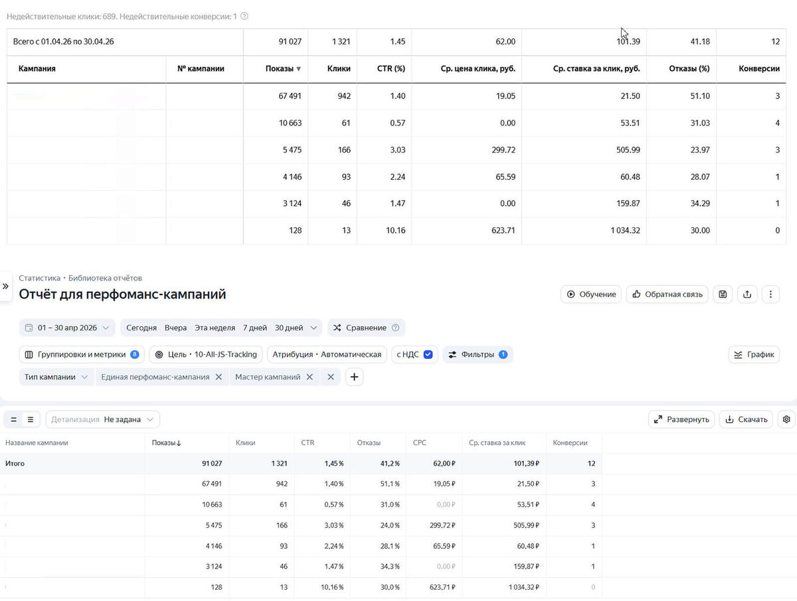Open the Цель 10-All-JS-Tracking goal selector

(x=206, y=354)
